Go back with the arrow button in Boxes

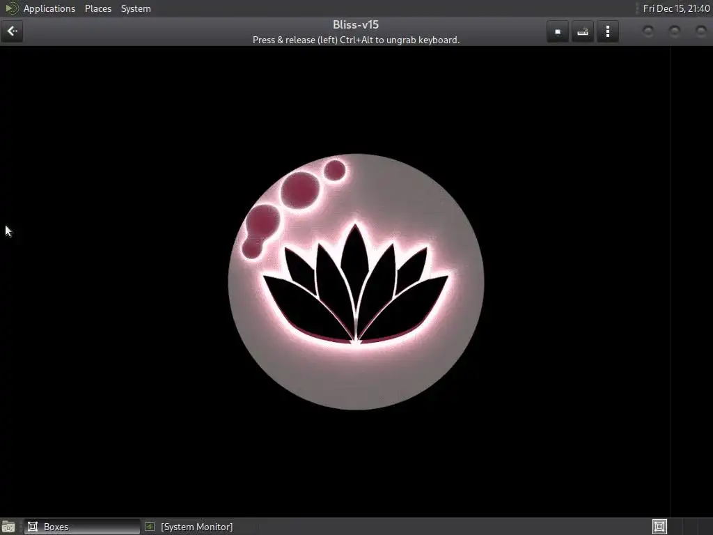[12, 31]
